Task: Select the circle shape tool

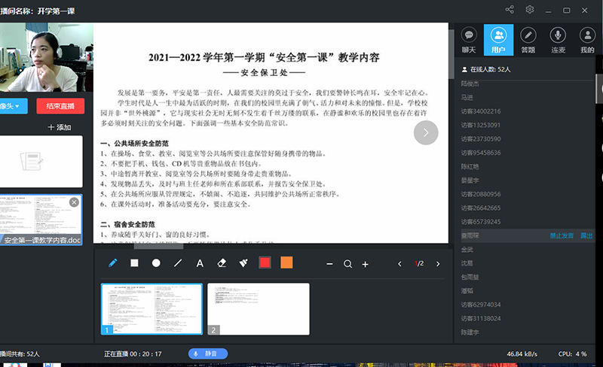Action: [156, 263]
